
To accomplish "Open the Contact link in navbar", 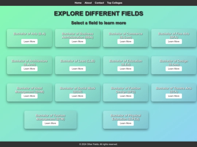I will tap(99, 3).
